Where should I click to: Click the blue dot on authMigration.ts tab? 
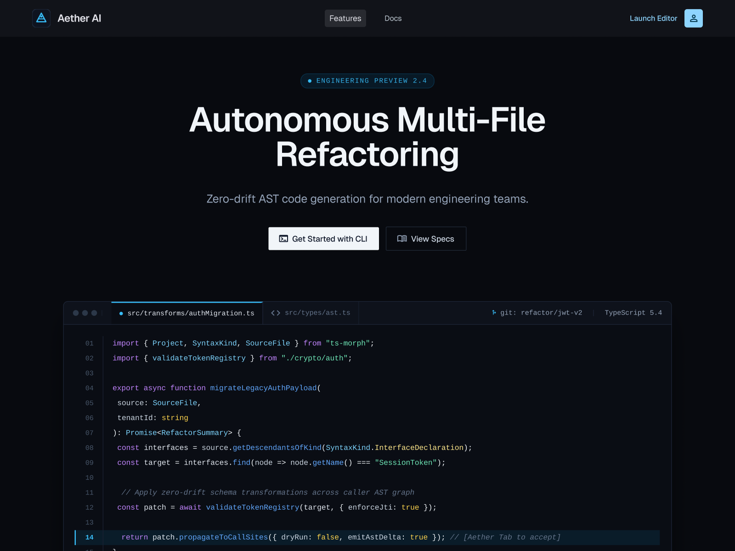(121, 314)
